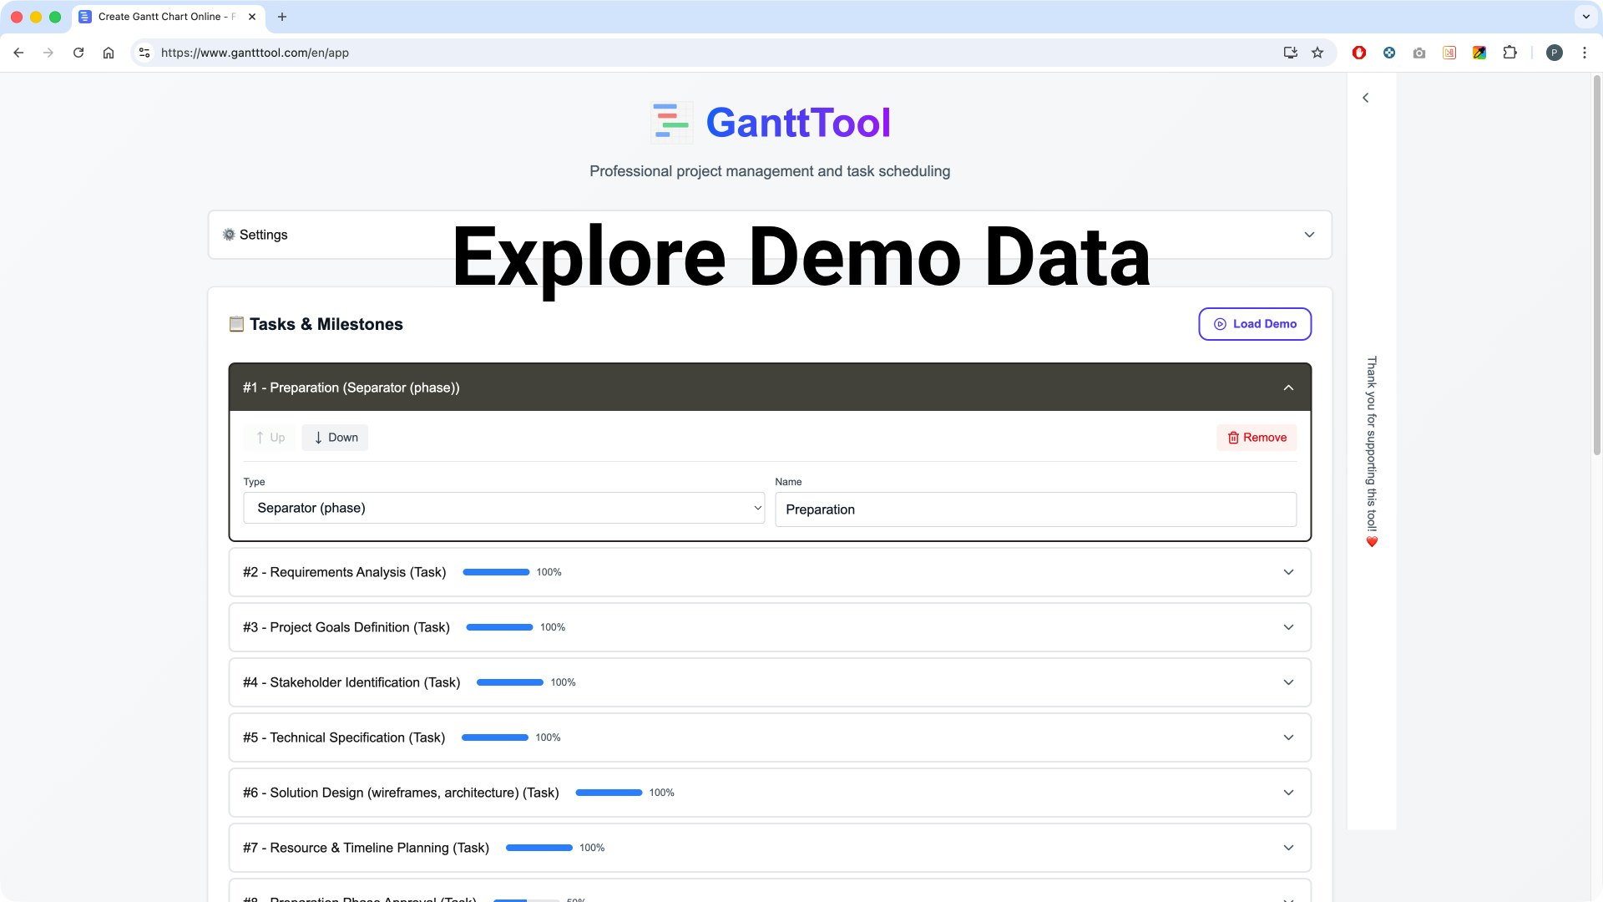This screenshot has width=1603, height=902.
Task: Click the play icon on the Load Demo button
Action: tap(1219, 324)
